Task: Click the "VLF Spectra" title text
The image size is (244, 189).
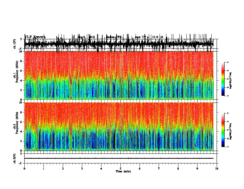Action: pyautogui.click(x=35, y=37)
